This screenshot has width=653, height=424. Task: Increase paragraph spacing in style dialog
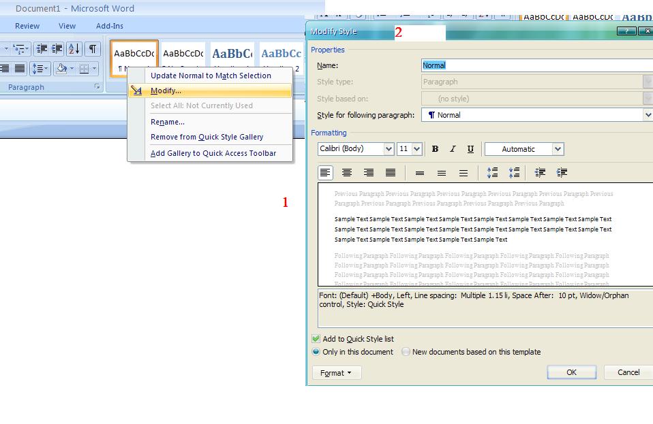(x=492, y=173)
